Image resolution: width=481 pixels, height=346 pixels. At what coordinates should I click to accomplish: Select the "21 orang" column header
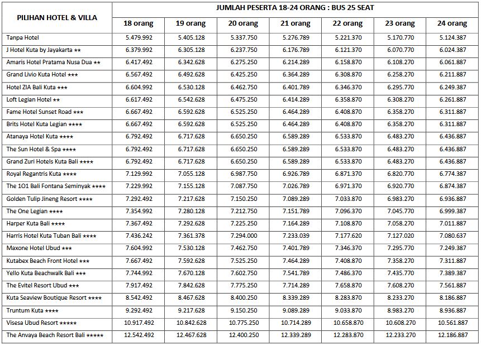[x=296, y=24]
